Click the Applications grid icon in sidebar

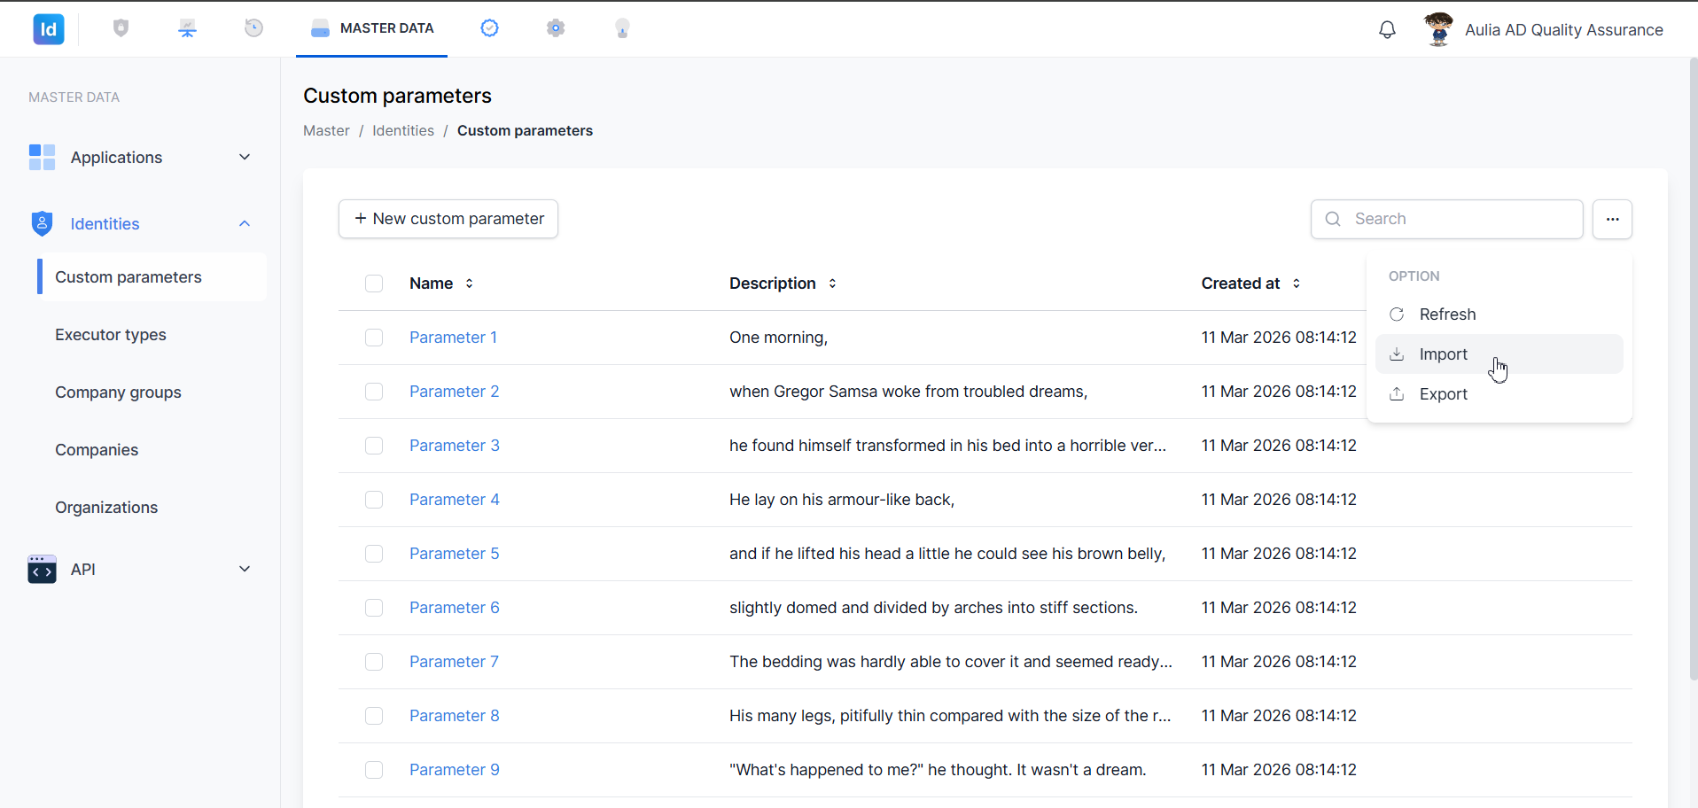[42, 157]
